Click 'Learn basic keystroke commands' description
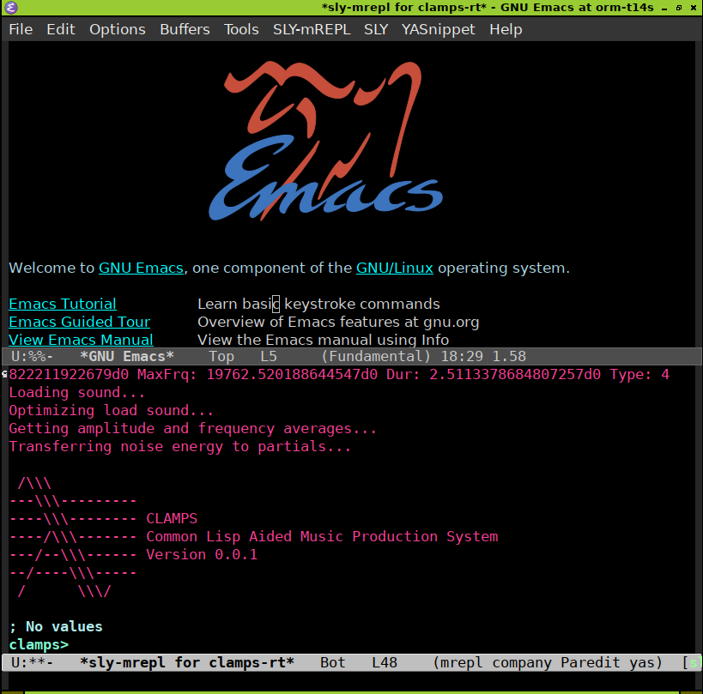The image size is (703, 694). coord(318,304)
